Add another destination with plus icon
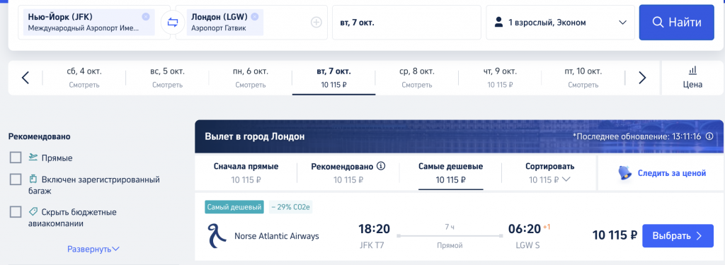Image resolution: width=725 pixels, height=265 pixels. click(x=316, y=23)
